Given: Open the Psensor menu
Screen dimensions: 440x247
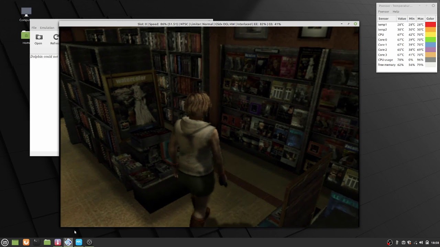Looking at the screenshot, I should point(384,12).
